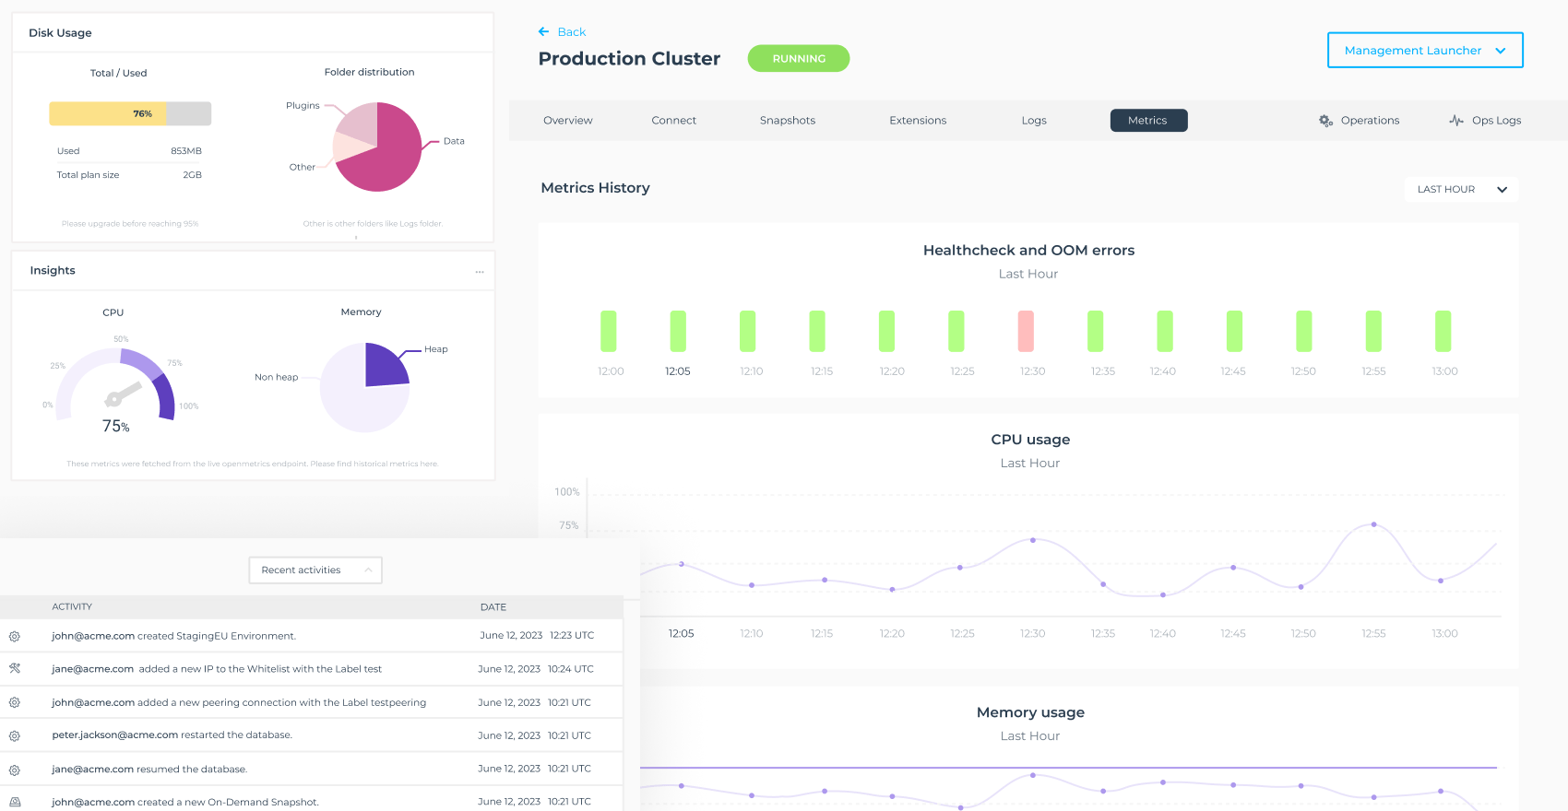Viewport: 1568px width, 811px height.
Task: Click the gear icon beside restarted database activity
Action: click(x=15, y=735)
